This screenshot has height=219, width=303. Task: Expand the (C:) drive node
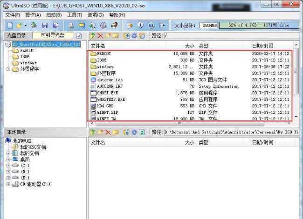[x=8, y=166]
